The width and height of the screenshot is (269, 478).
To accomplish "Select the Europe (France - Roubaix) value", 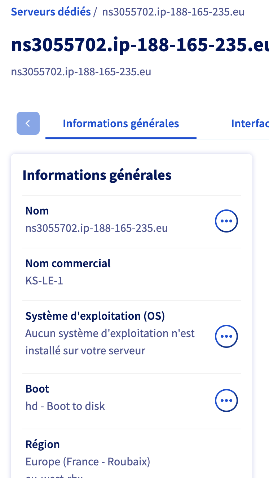I will (x=88, y=462).
